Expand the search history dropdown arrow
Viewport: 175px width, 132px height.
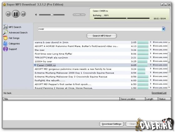[x=163, y=29]
